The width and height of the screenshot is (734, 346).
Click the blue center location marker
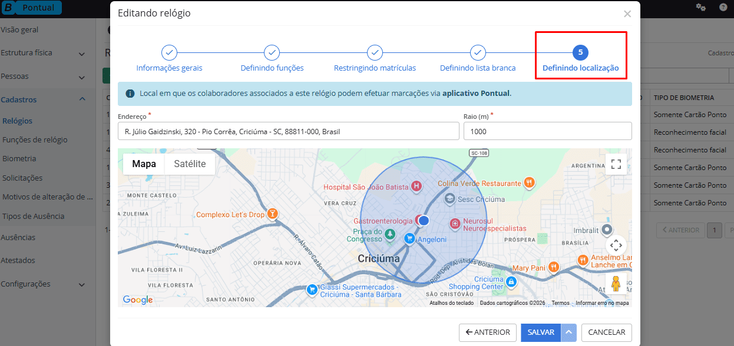pos(424,220)
